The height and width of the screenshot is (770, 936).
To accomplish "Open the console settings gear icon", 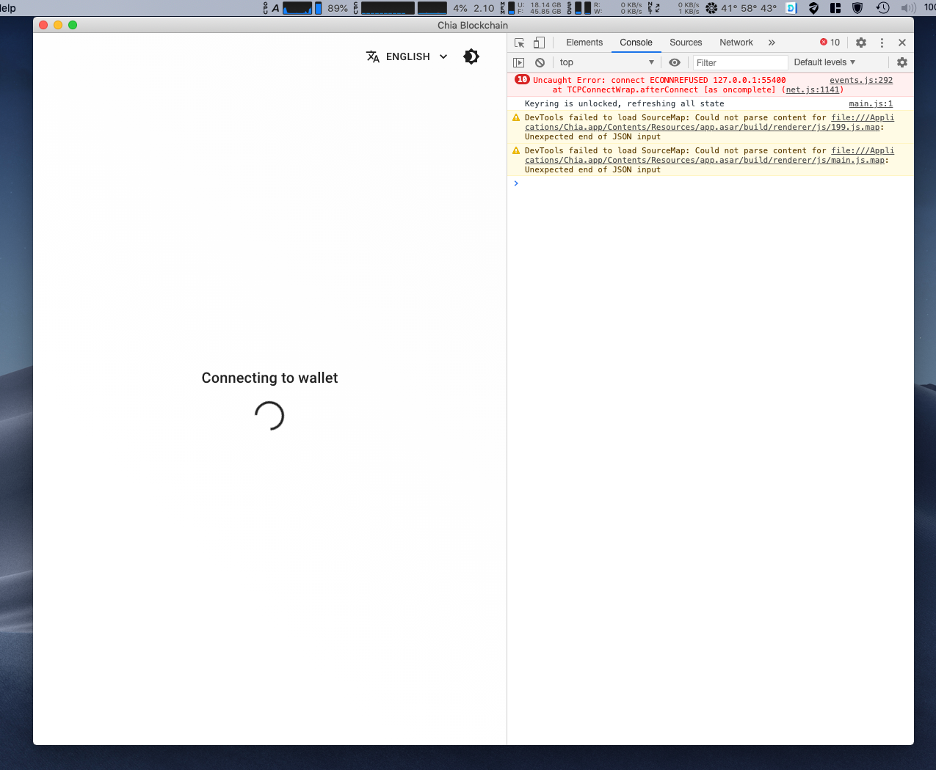I will tap(901, 62).
